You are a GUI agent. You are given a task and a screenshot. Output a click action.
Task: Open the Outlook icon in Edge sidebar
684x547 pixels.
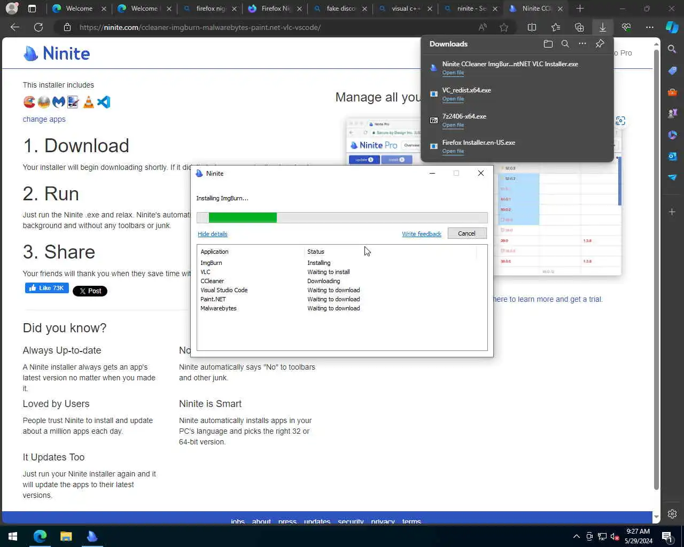point(672,156)
